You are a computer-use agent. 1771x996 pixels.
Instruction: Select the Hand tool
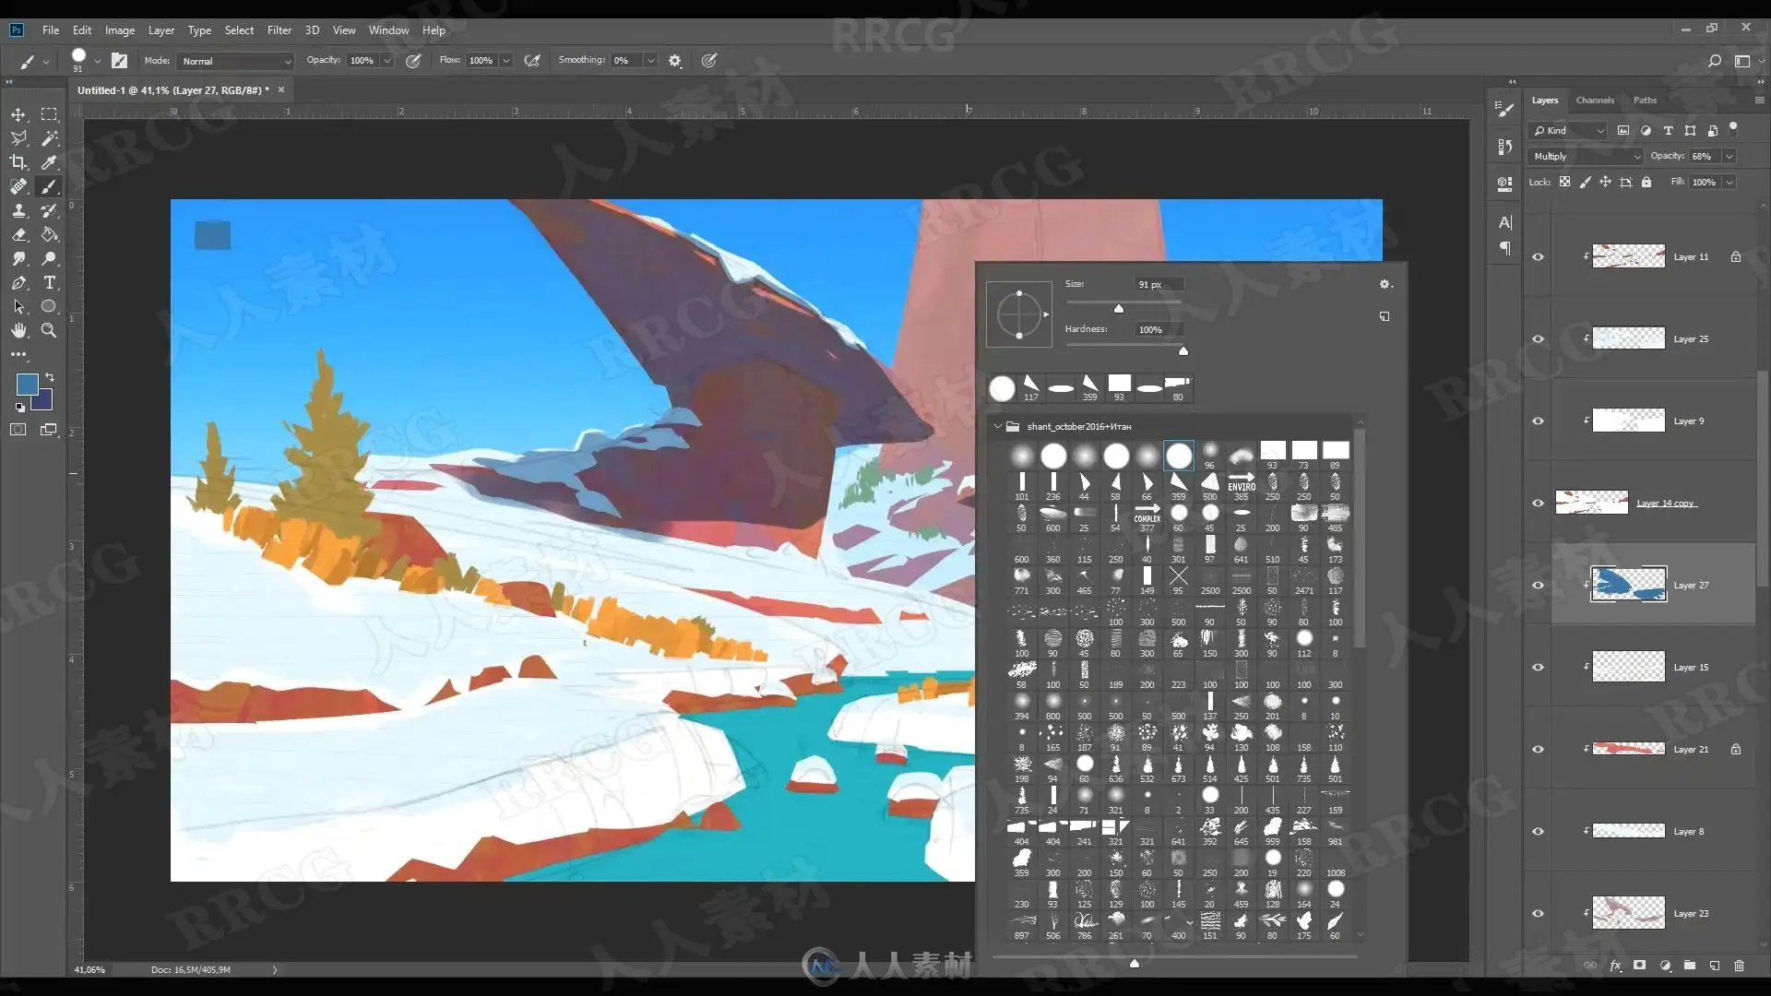pyautogui.click(x=18, y=330)
